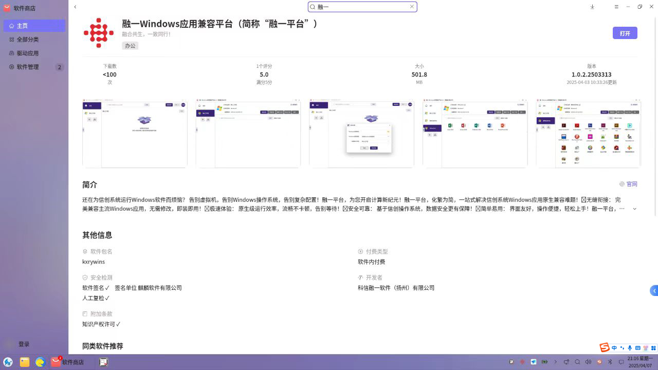Open the file manager in taskbar

(24, 362)
